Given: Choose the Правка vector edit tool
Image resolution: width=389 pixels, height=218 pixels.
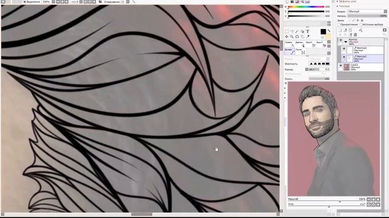Looking at the screenshot, I should pos(290,44).
